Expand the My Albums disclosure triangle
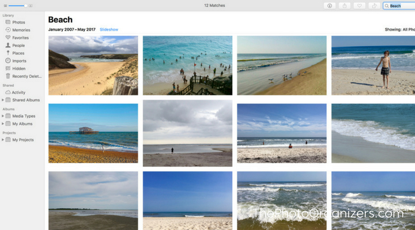 pos(3,124)
